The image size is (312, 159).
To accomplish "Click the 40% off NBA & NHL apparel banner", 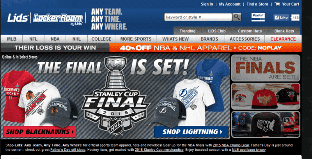I will click(206, 48).
